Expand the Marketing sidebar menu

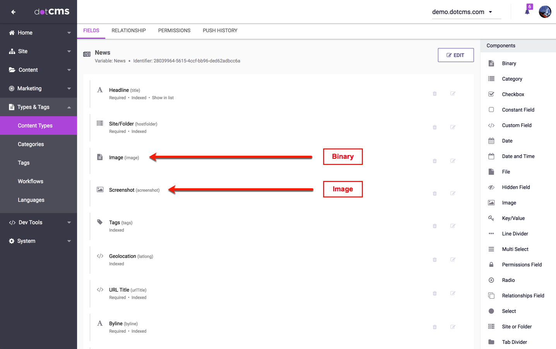coord(38,88)
